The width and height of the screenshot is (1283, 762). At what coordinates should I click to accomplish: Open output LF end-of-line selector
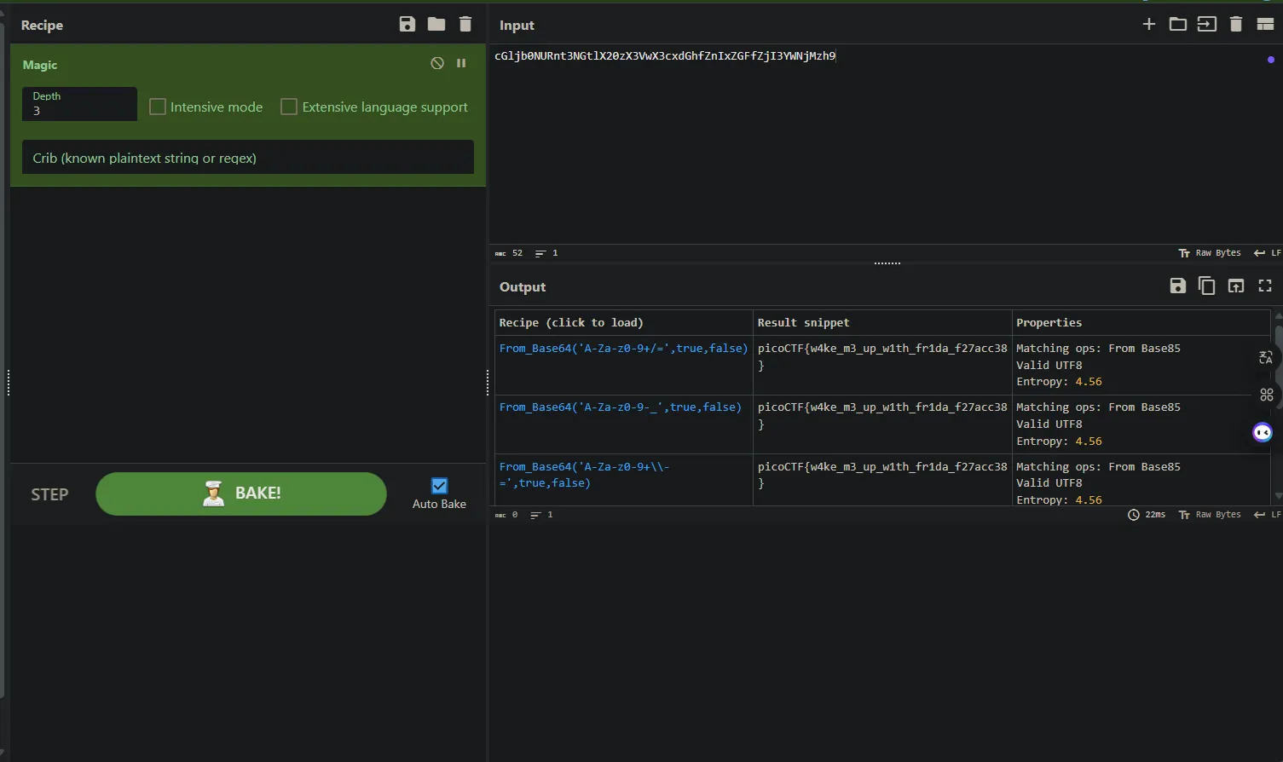click(1268, 515)
